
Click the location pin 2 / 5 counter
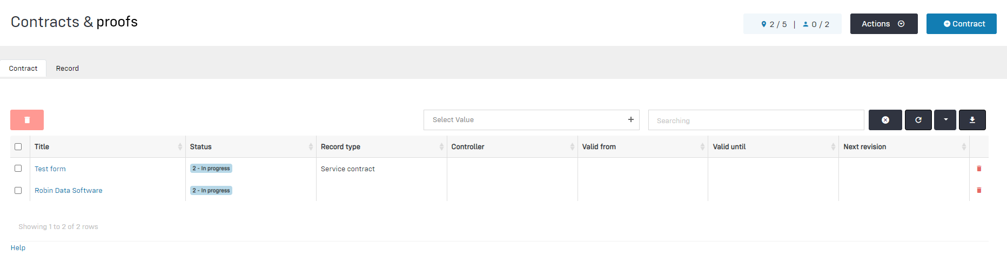pyautogui.click(x=774, y=24)
